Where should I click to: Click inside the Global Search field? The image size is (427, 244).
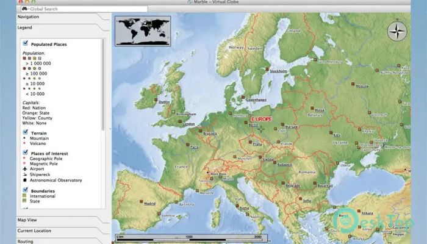tap(84, 9)
